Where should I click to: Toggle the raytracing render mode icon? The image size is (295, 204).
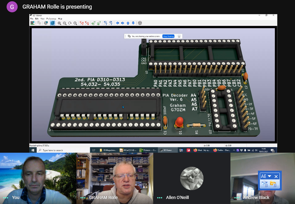[53, 23]
